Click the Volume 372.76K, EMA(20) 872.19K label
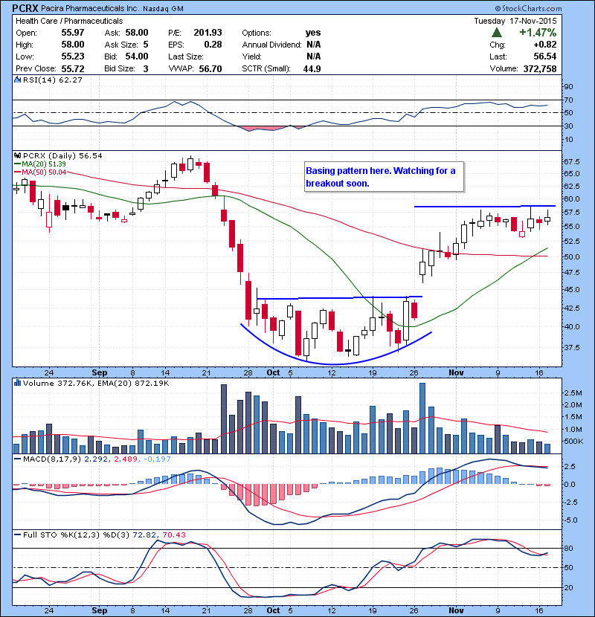595x617 pixels. [96, 383]
